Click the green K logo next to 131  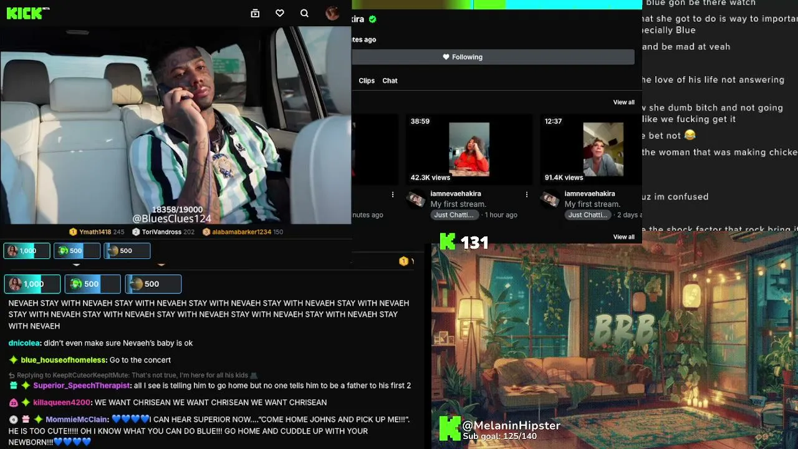(448, 242)
